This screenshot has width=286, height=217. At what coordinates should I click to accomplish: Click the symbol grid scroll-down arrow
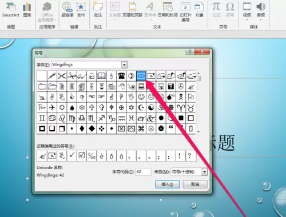pos(198,132)
